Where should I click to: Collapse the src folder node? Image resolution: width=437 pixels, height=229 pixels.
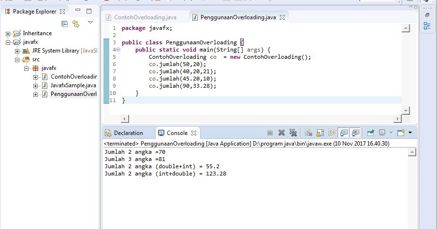[x=17, y=60]
